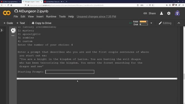Image resolution: width=185 pixels, height=104 pixels.
Task: Click the text '1) mystery'
Action: [26, 31]
